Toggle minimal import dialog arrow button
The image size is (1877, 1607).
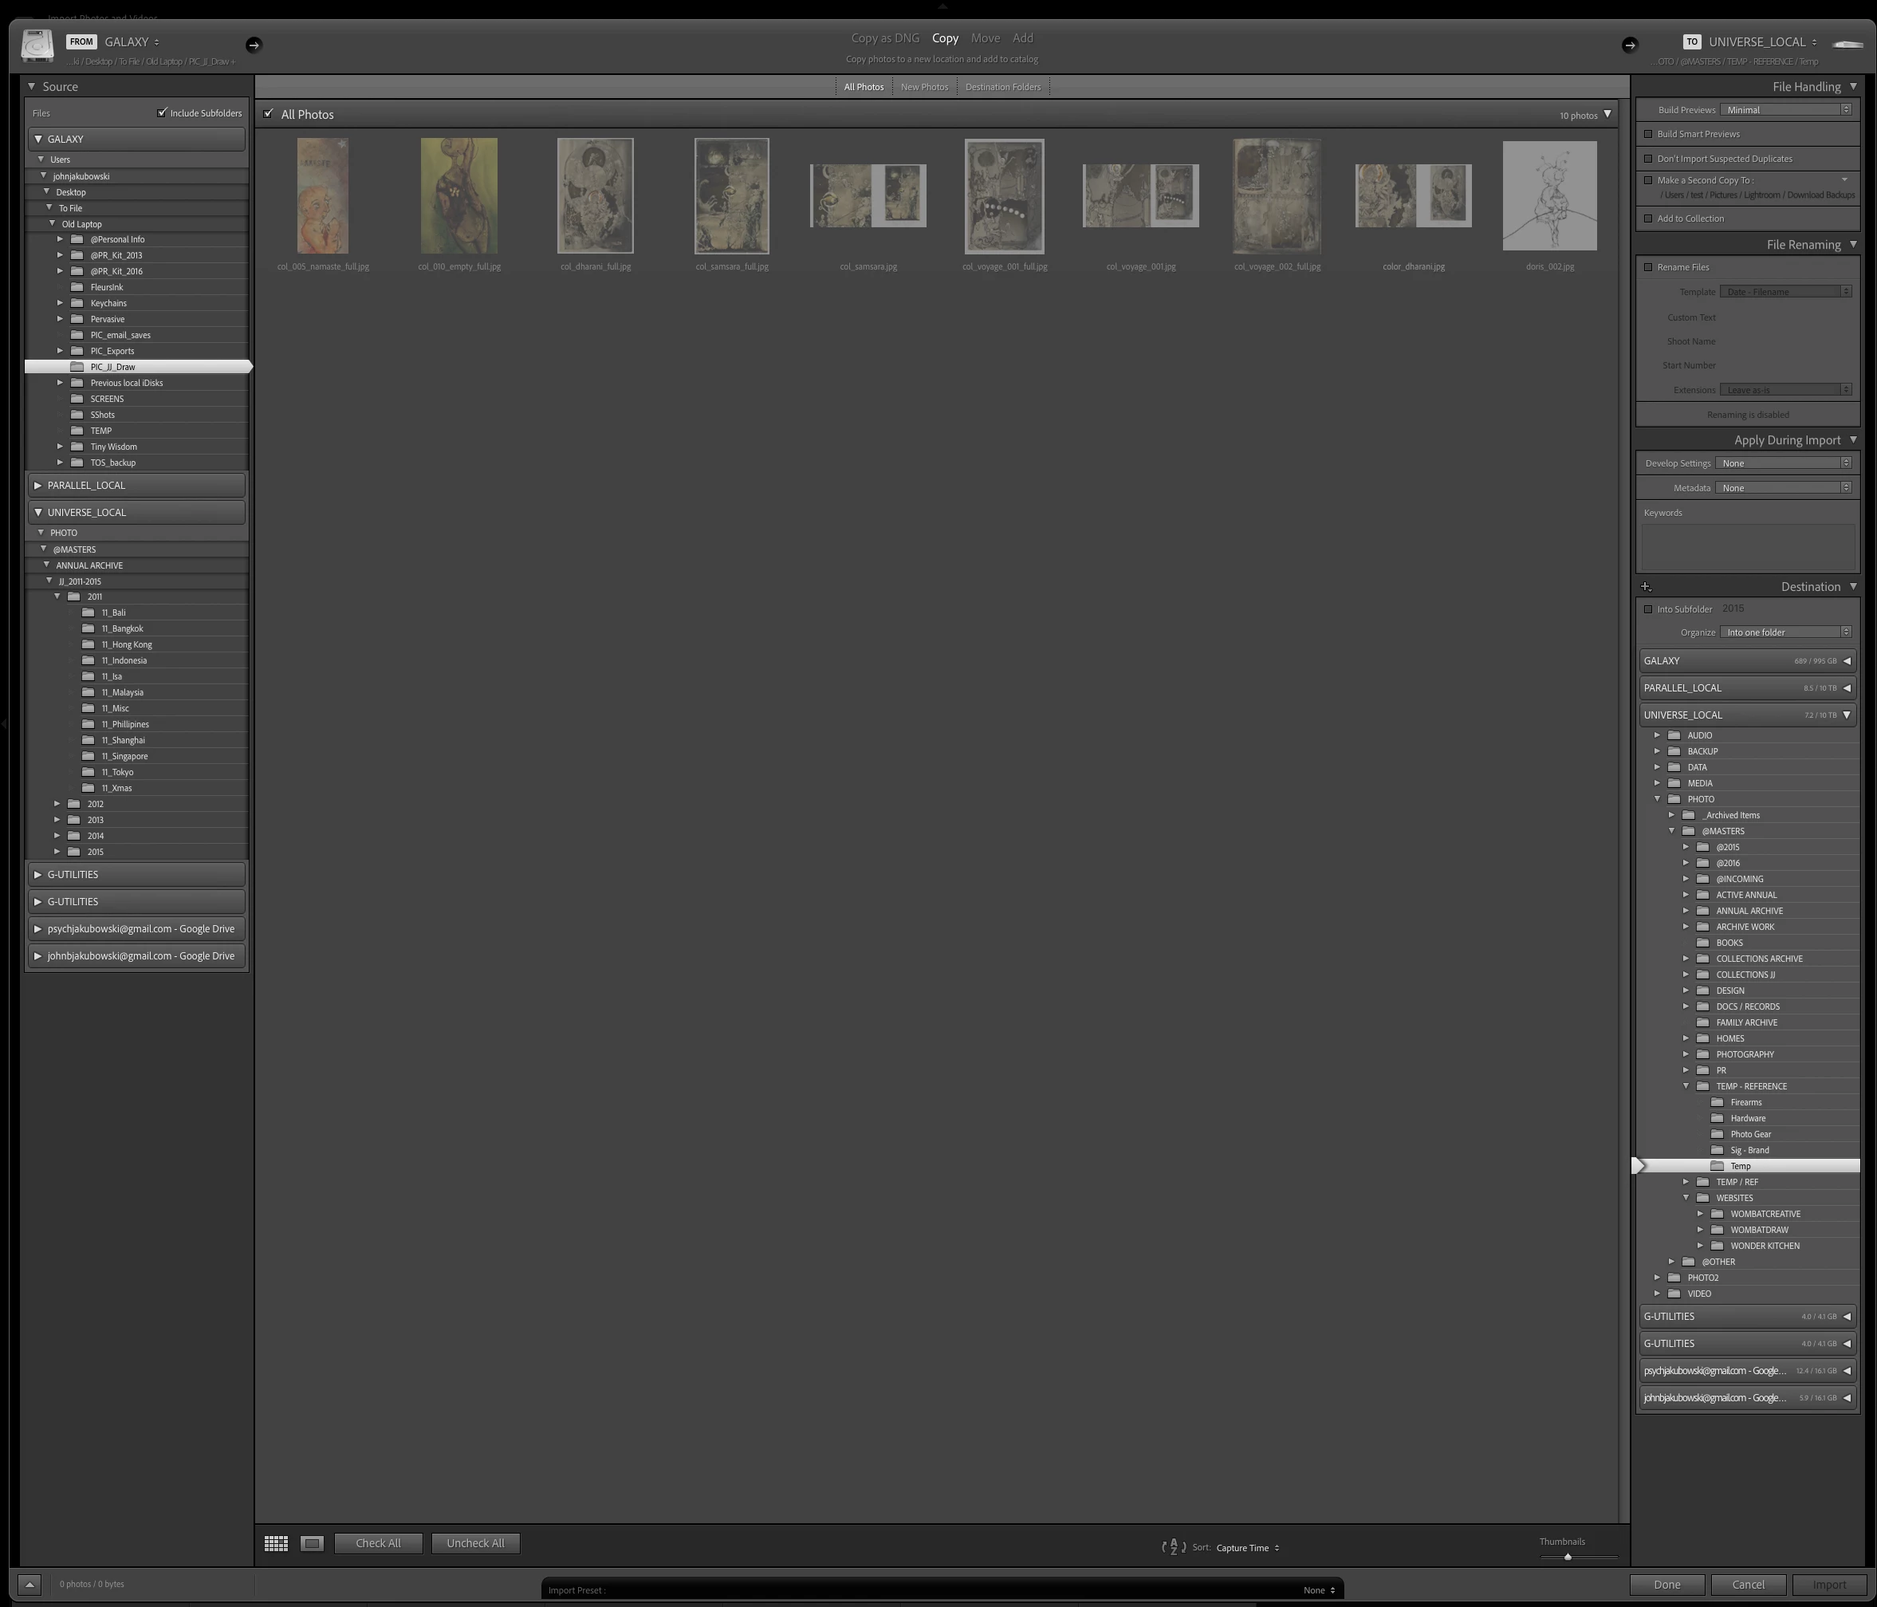click(x=29, y=1585)
